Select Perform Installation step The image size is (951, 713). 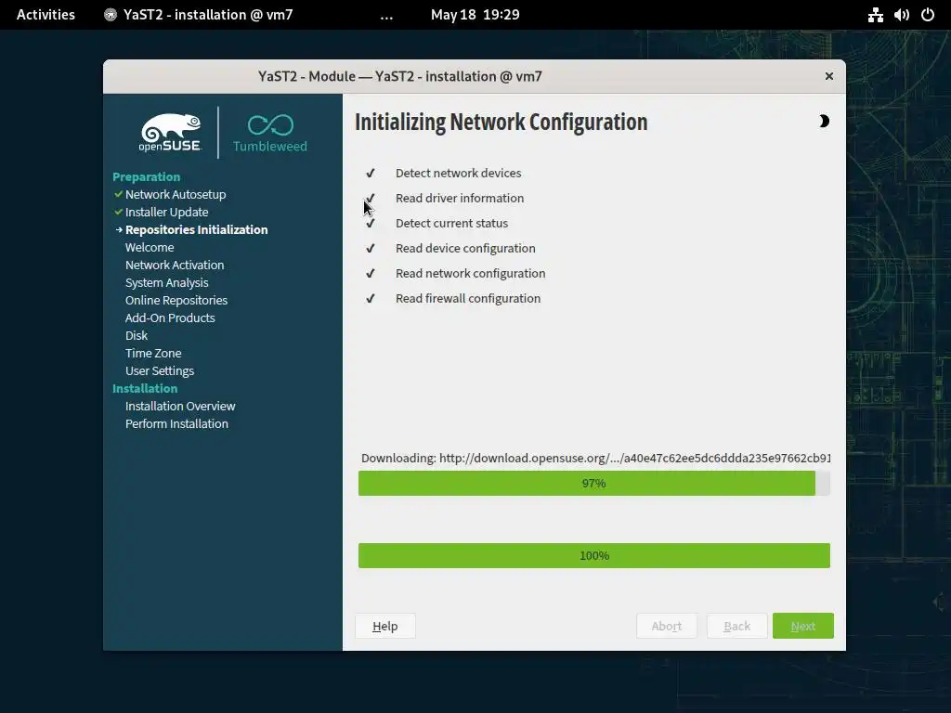[176, 423]
